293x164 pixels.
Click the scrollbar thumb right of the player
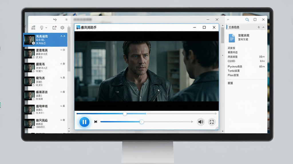[222, 35]
